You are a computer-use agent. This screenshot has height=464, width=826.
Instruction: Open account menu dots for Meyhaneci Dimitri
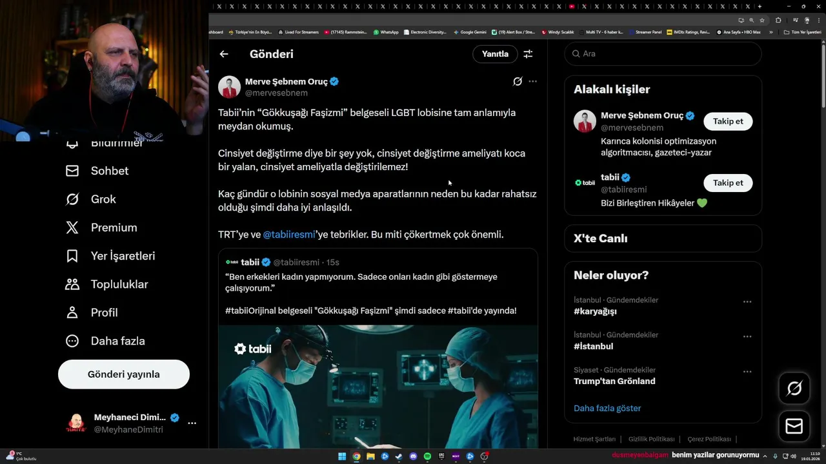(192, 423)
